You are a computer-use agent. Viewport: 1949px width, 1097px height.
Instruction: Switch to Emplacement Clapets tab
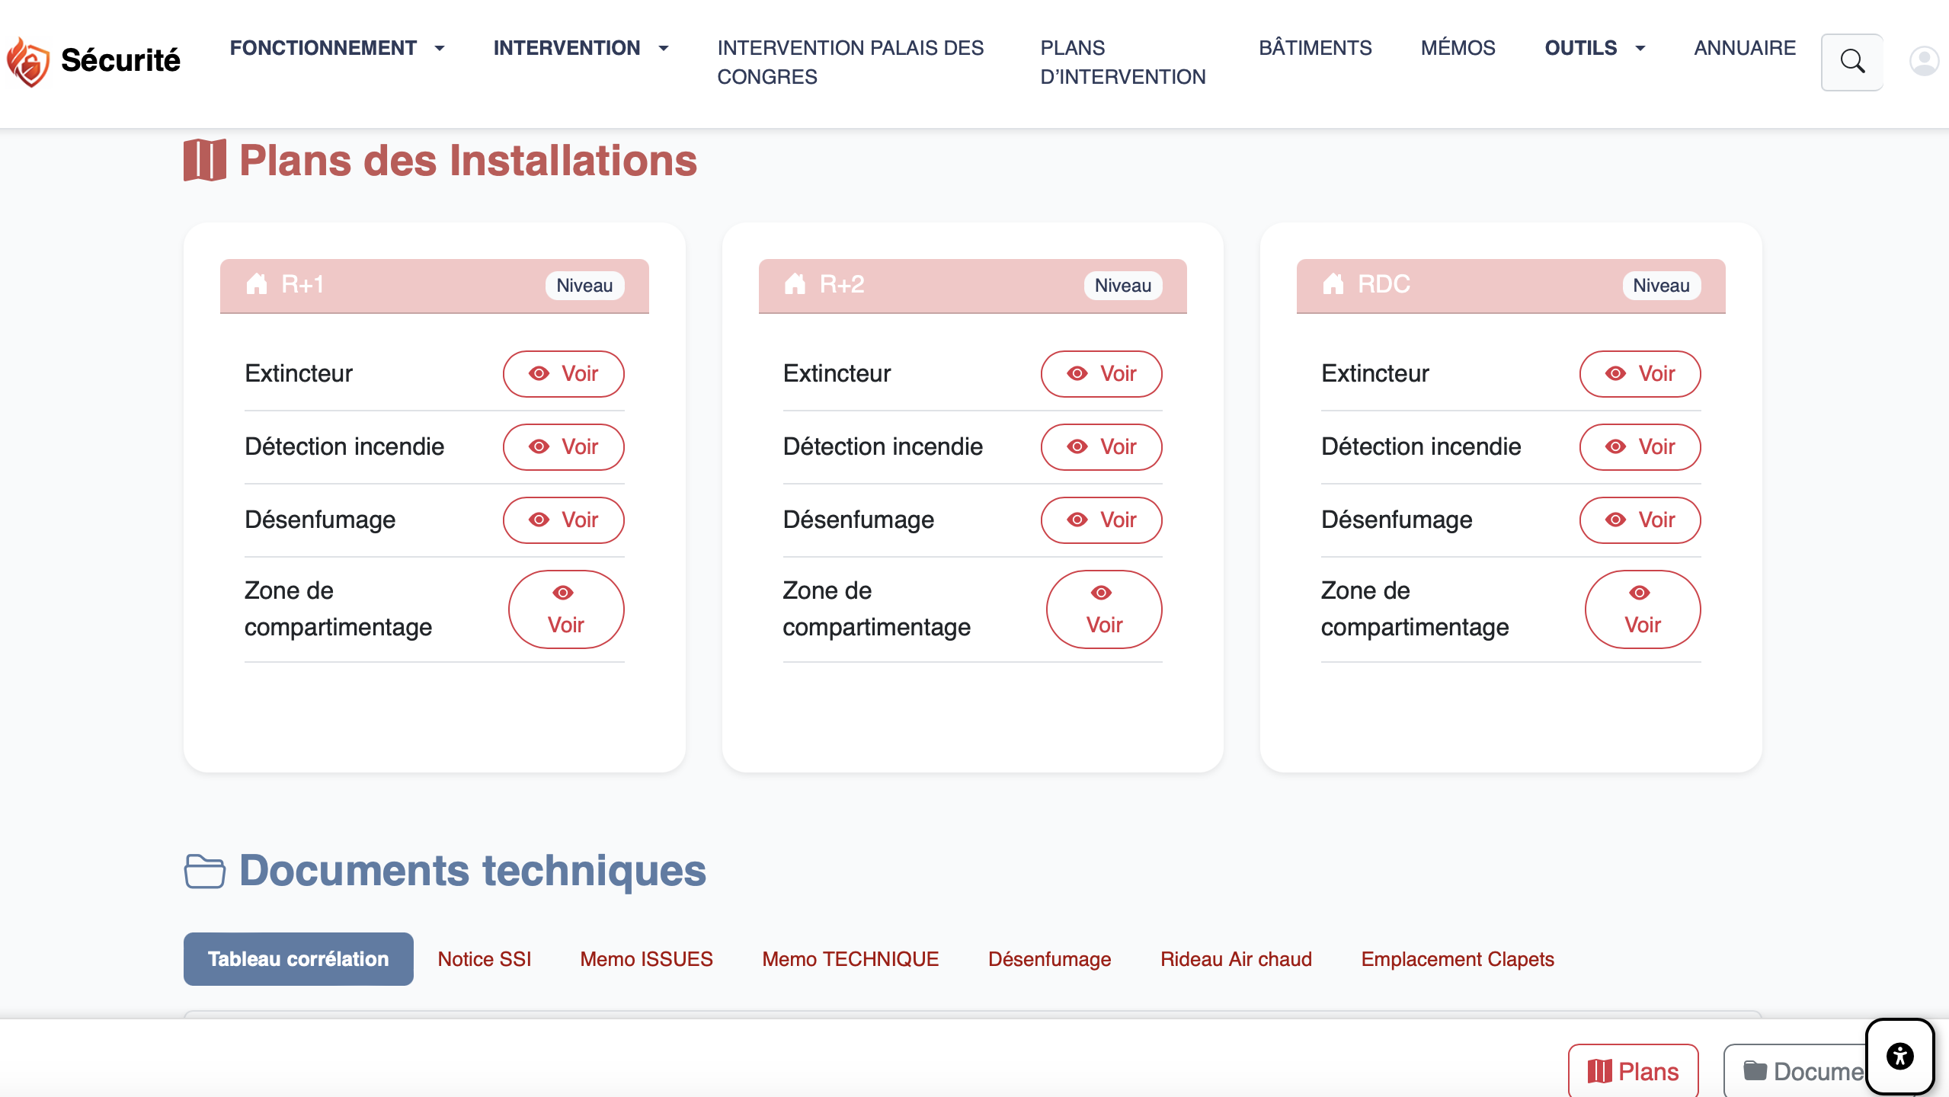(1458, 959)
